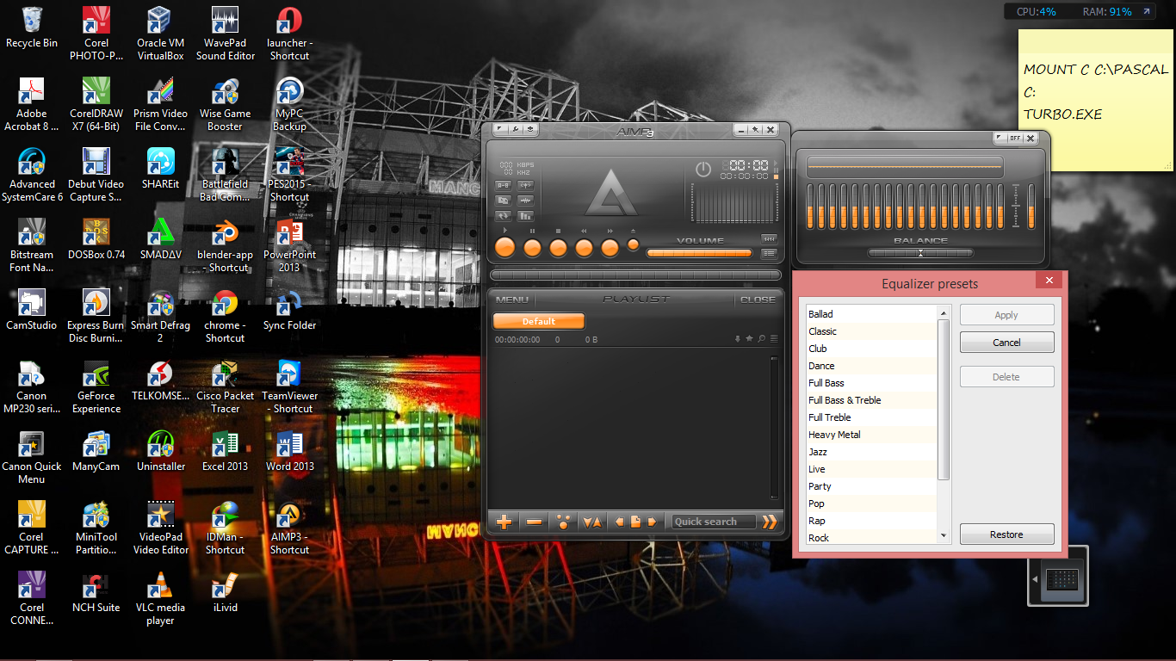Select the A-B repeat icon in AIMP
1176x661 pixels.
[x=504, y=186]
